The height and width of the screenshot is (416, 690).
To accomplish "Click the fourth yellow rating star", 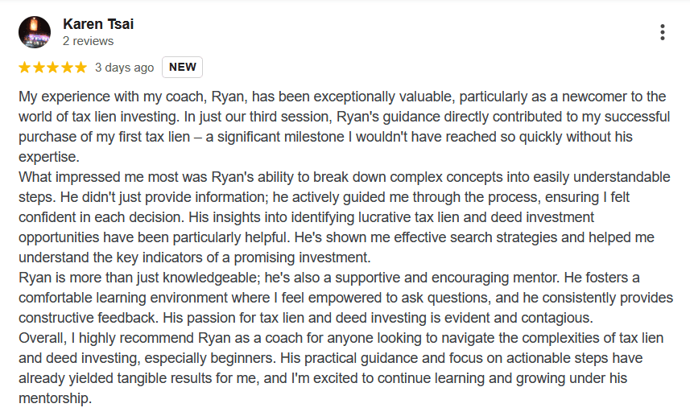I will click(x=66, y=68).
